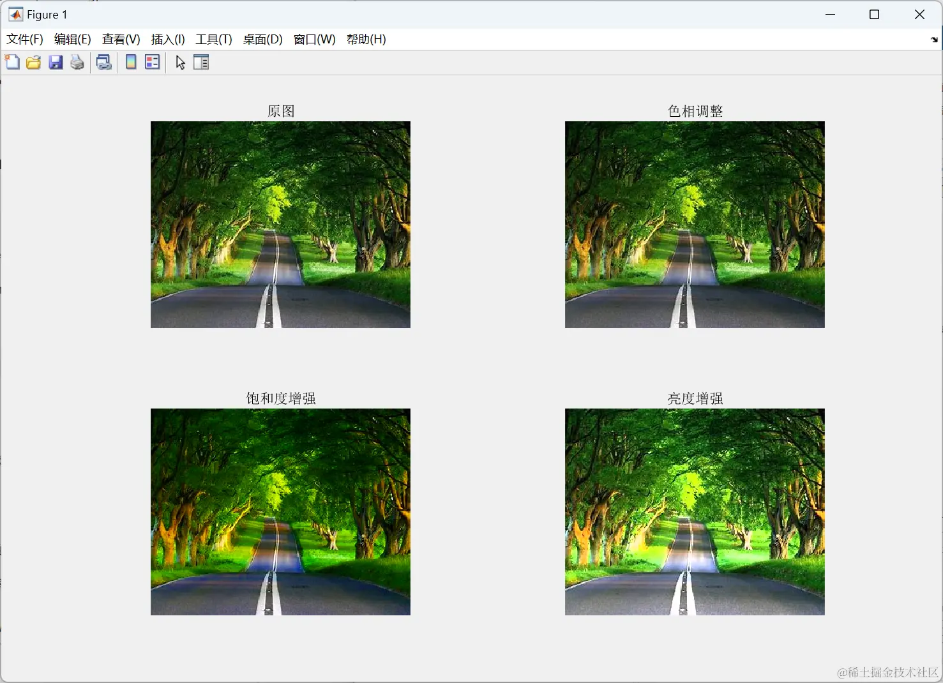Screen dimensions: 943x683
Task: Open the 插入(I) menu
Action: tap(168, 40)
